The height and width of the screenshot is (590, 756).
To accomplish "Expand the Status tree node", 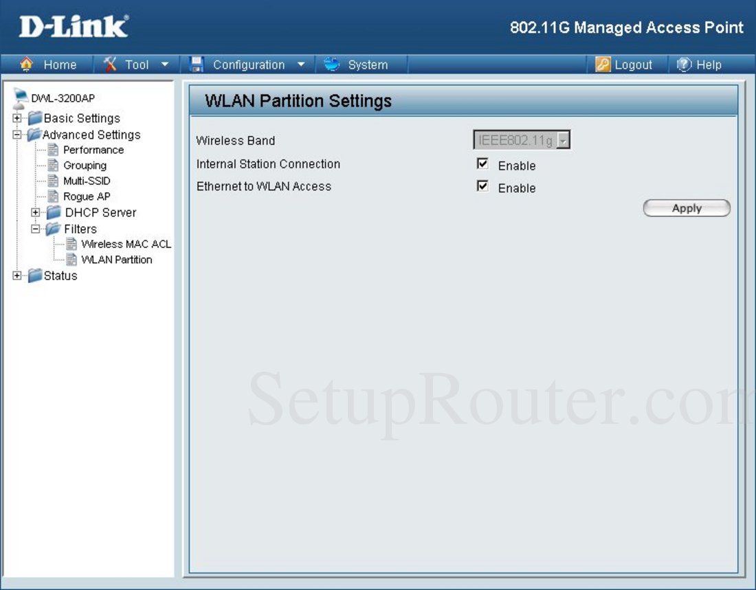I will tap(16, 275).
